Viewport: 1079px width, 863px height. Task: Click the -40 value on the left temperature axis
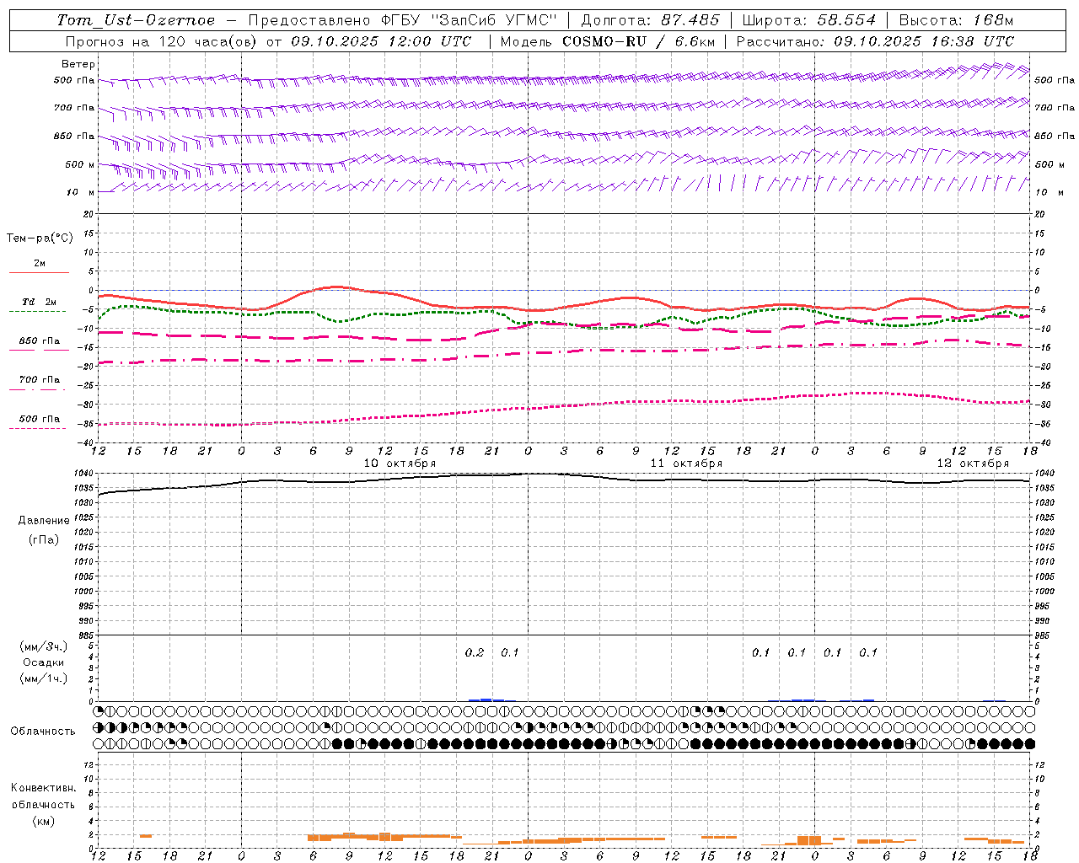(87, 442)
